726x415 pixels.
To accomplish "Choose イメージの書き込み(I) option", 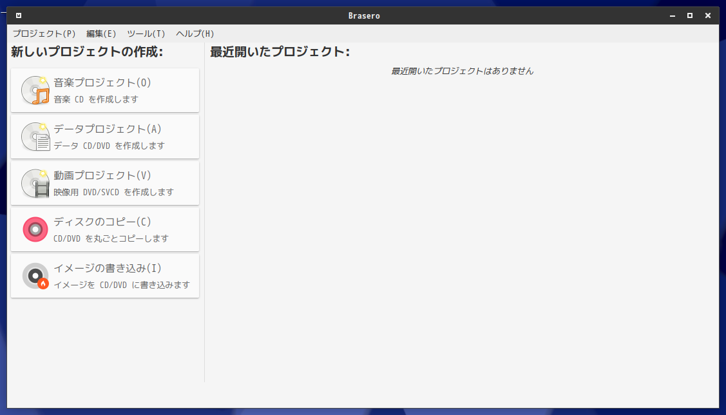I will pyautogui.click(x=105, y=276).
